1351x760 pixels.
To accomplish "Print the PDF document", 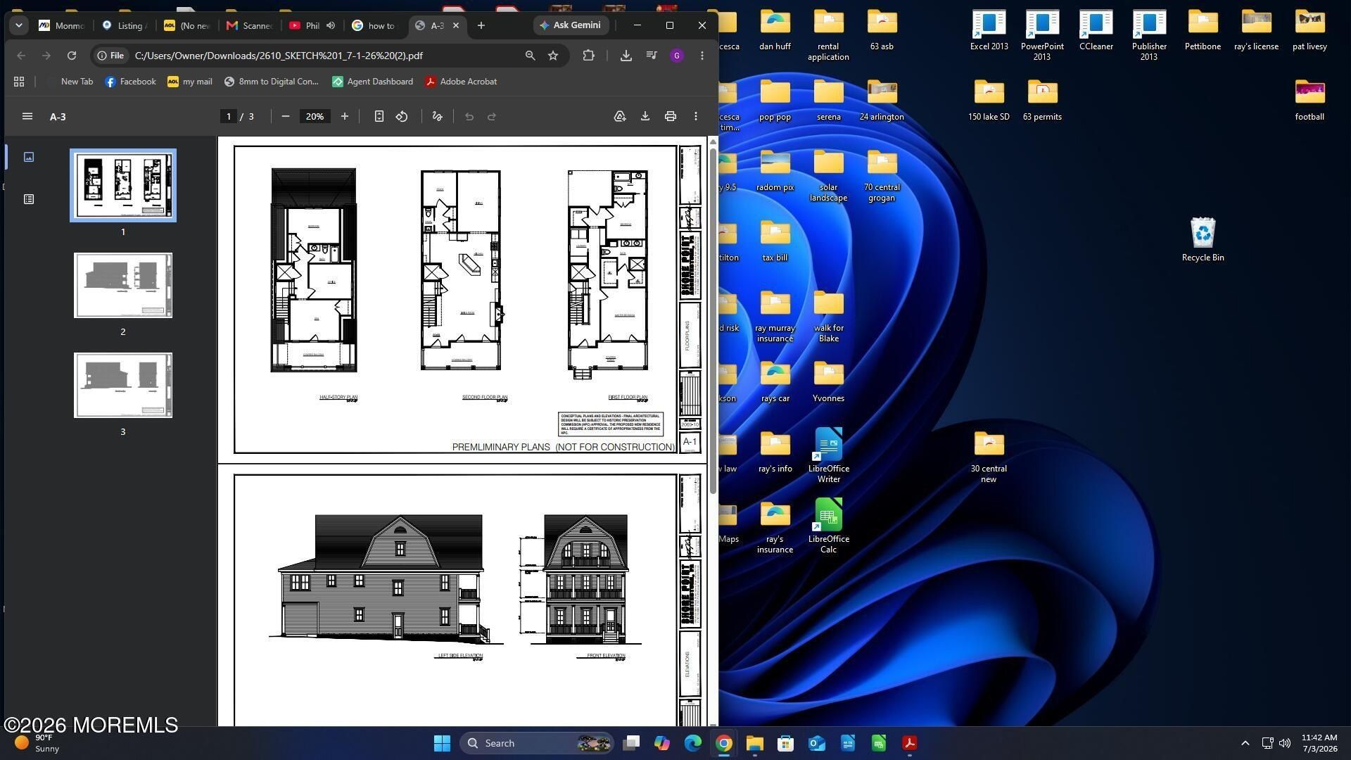I will pyautogui.click(x=671, y=116).
